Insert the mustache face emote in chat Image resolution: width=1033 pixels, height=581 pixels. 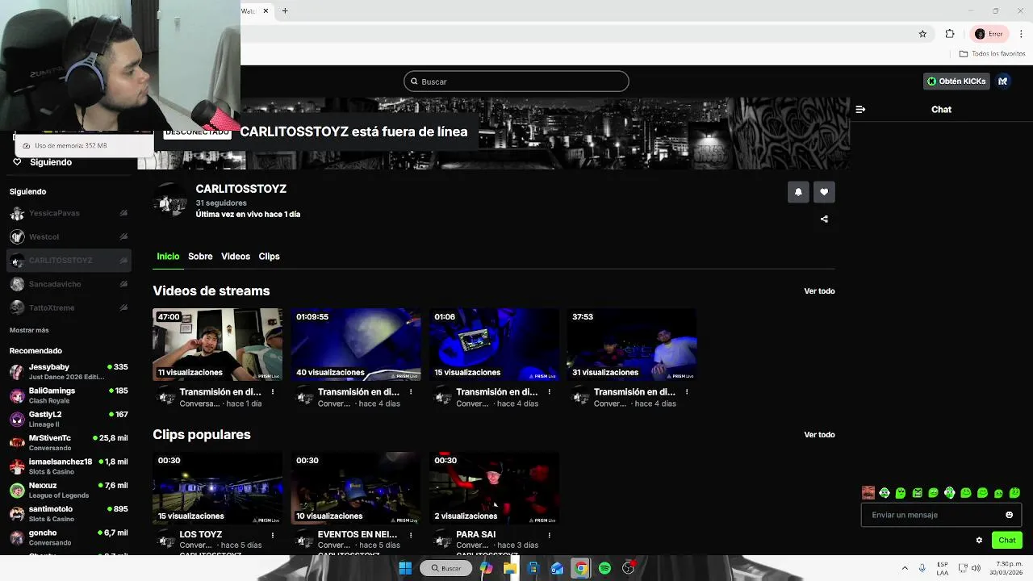tap(868, 493)
